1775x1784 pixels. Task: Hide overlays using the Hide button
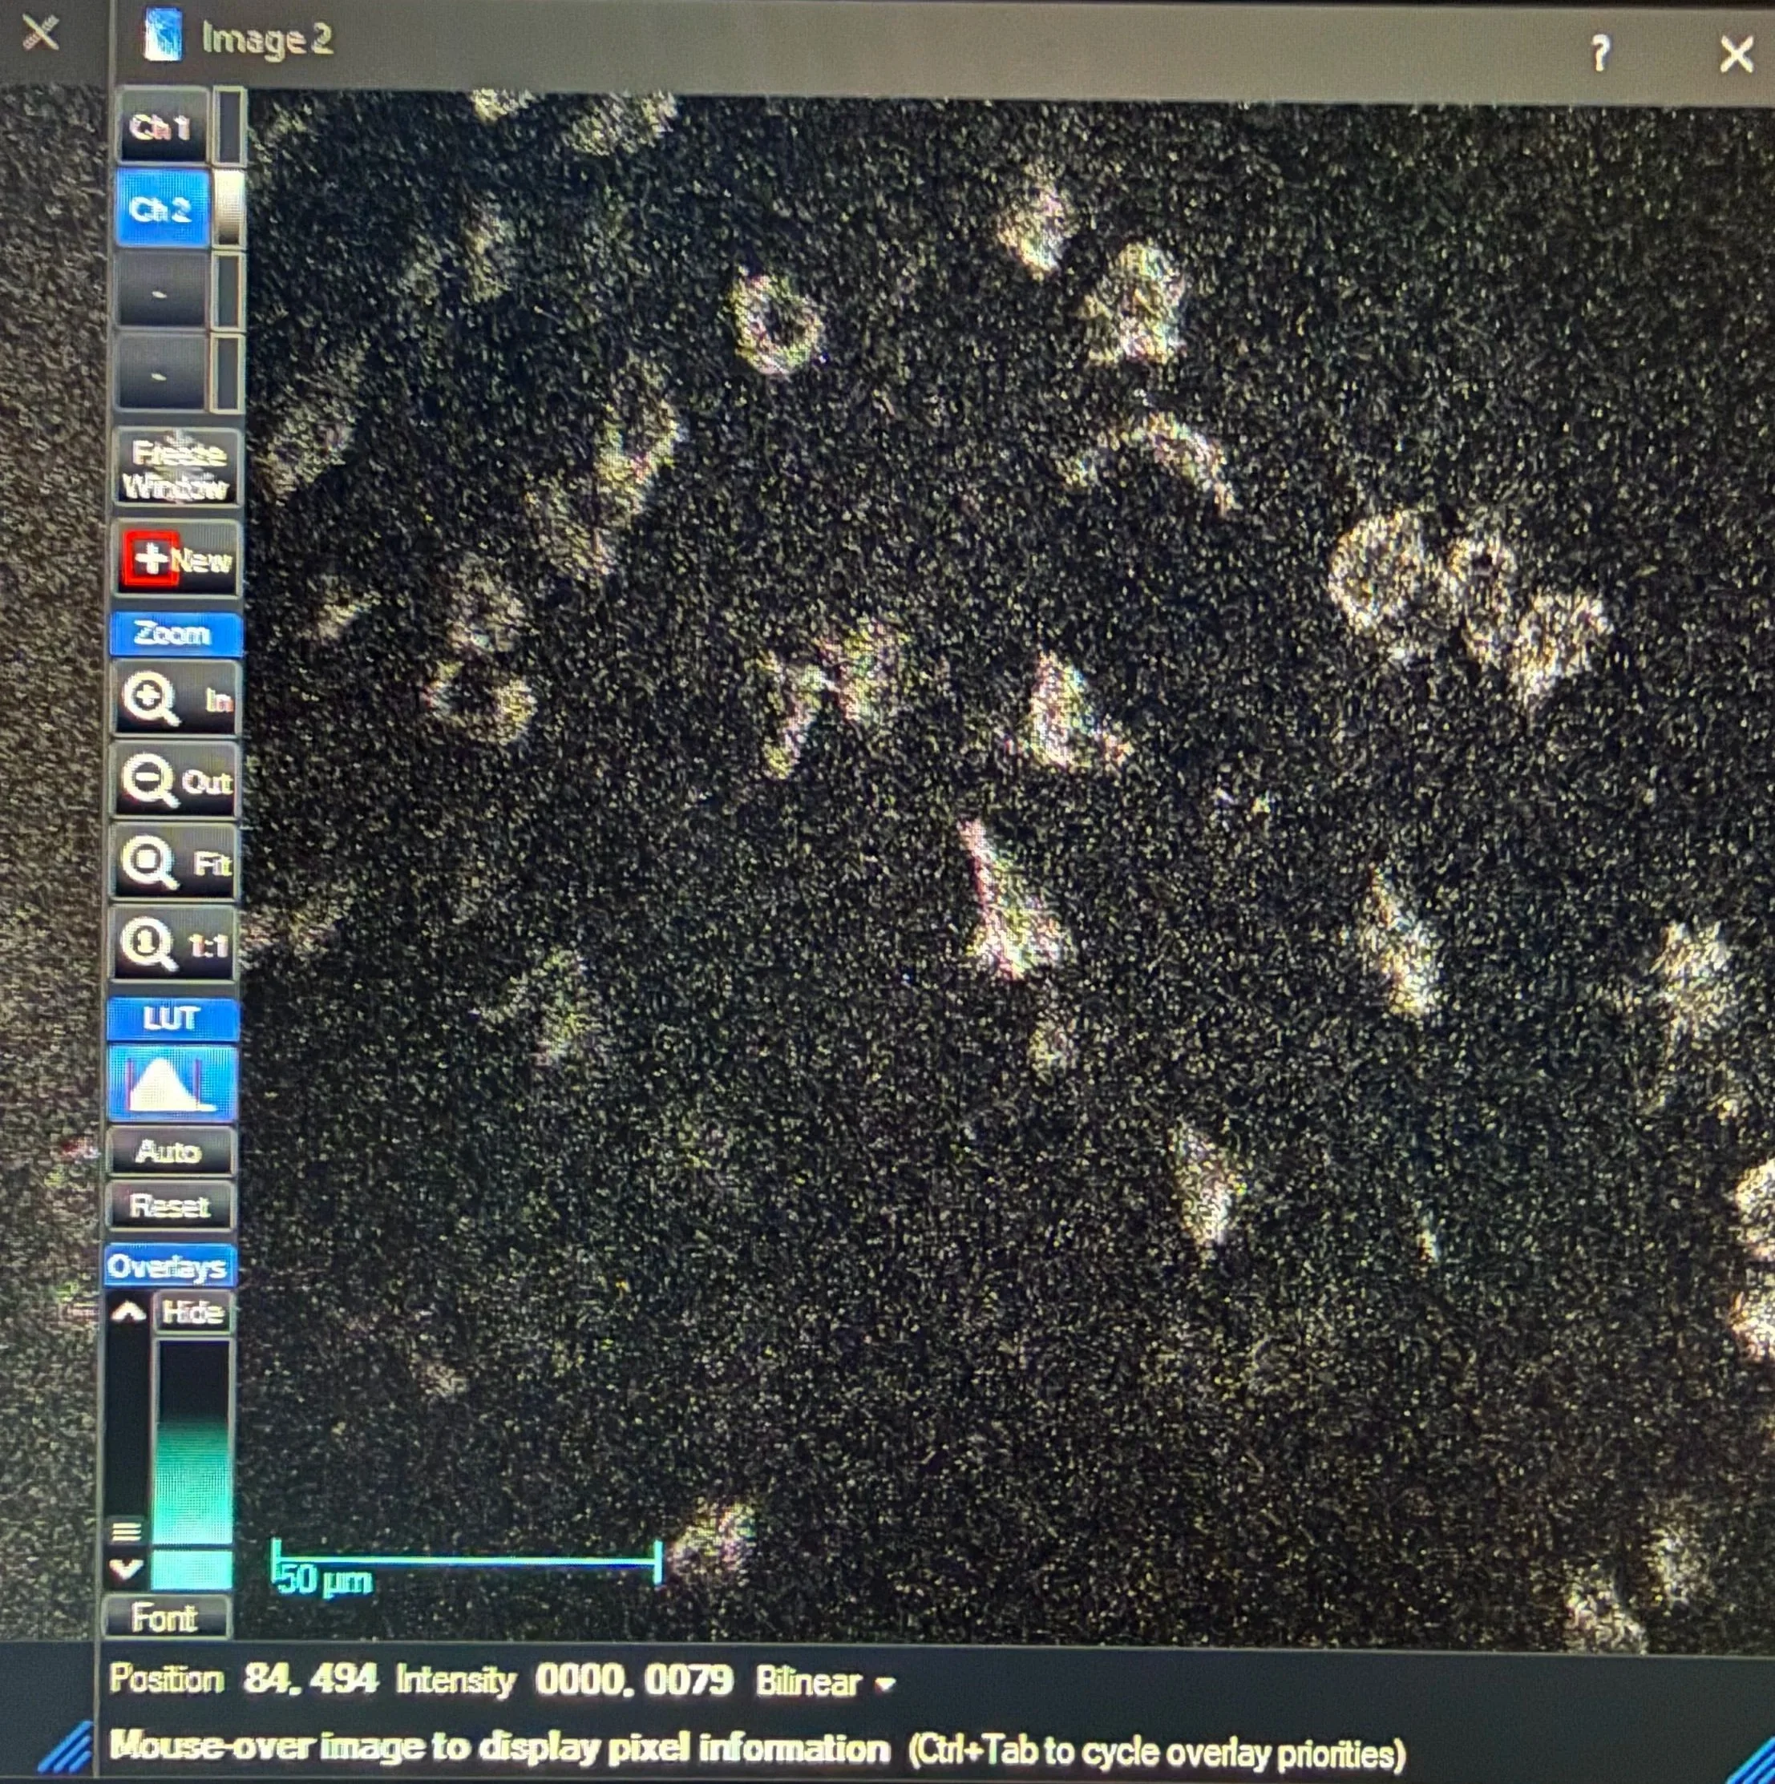point(192,1312)
